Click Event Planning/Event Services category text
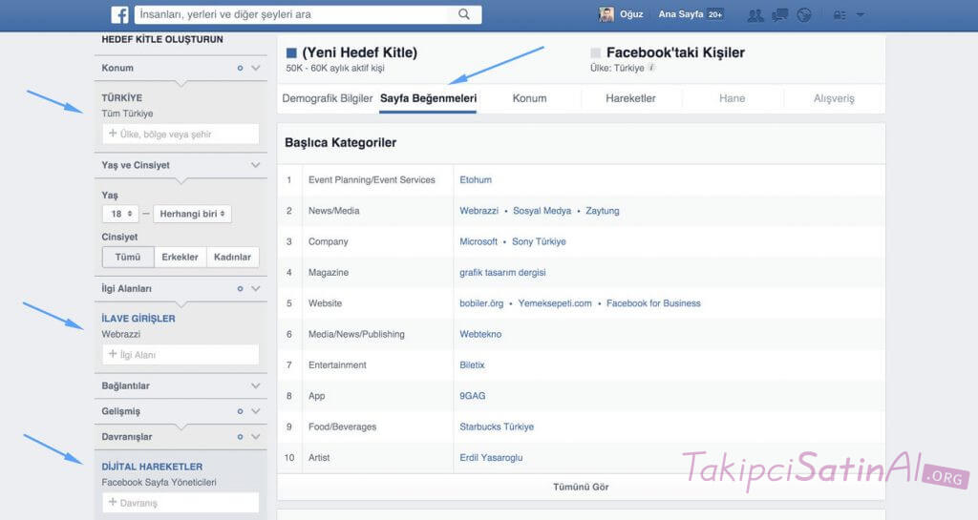This screenshot has height=520, width=978. [x=372, y=180]
